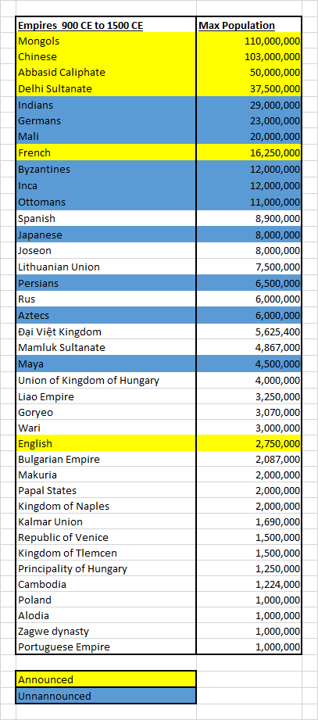
Task: Select the Mongols cell
Action: pos(106,41)
